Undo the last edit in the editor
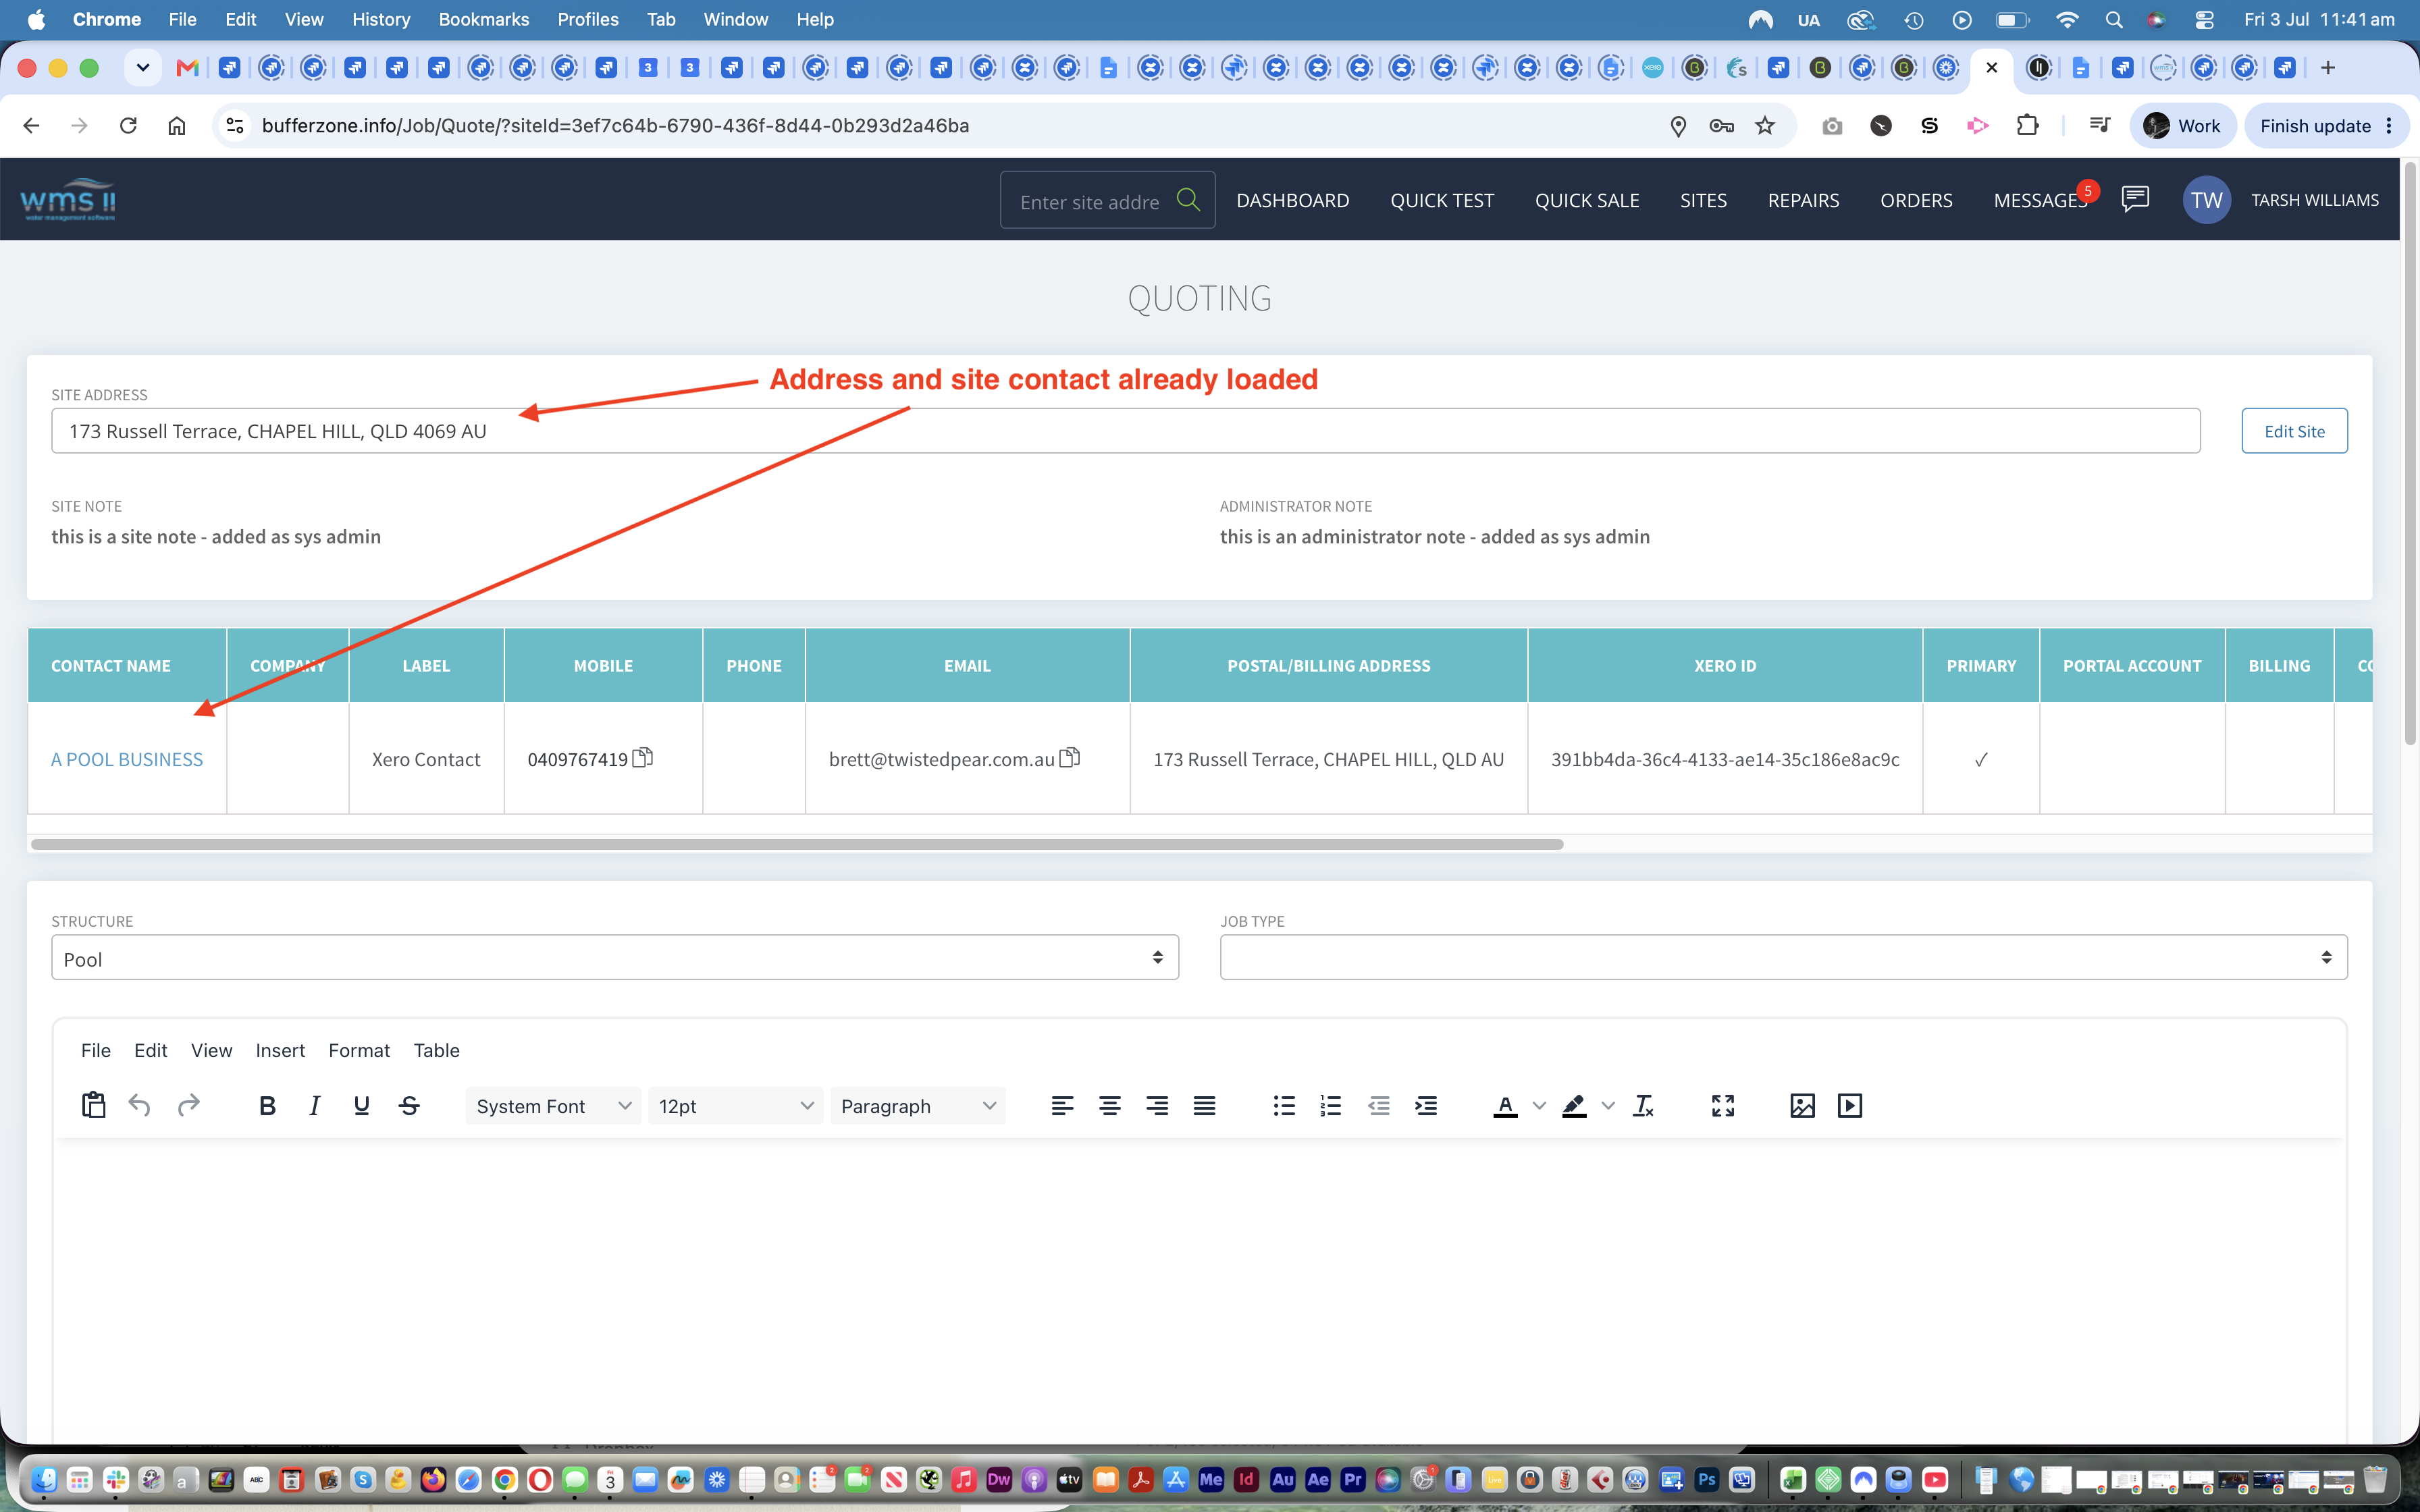Screen dimensions: 2420x1512 pyautogui.click(x=140, y=1105)
